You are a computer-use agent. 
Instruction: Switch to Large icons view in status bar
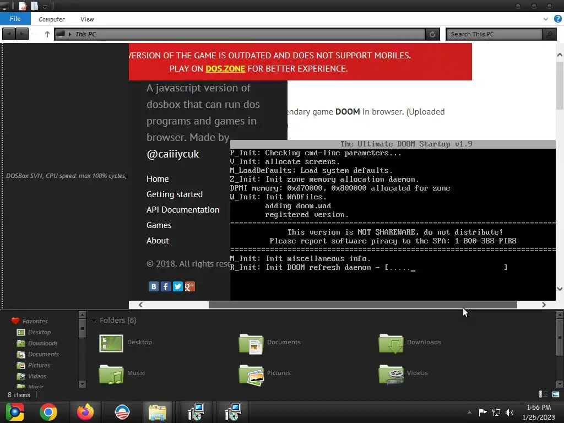click(556, 394)
